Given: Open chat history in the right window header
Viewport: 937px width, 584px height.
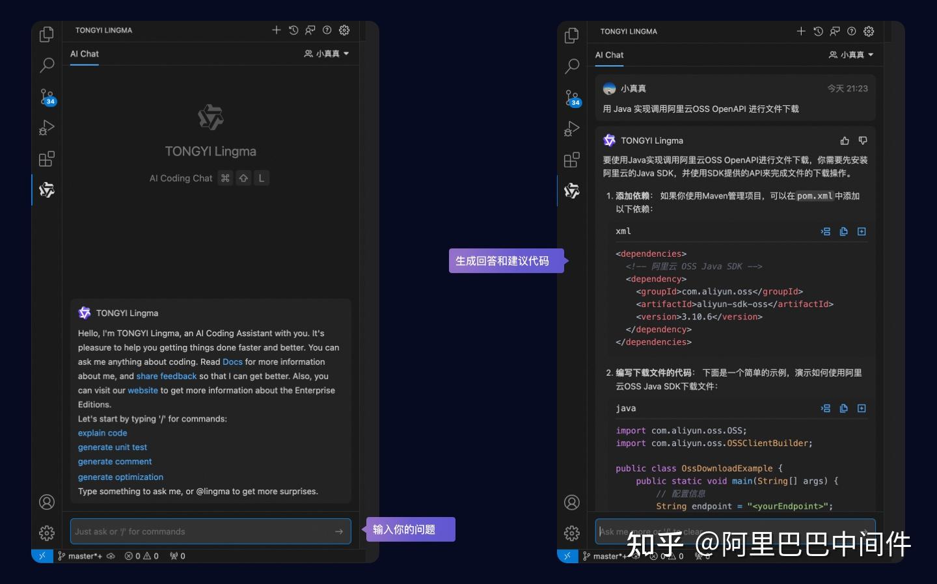Looking at the screenshot, I should 818,31.
